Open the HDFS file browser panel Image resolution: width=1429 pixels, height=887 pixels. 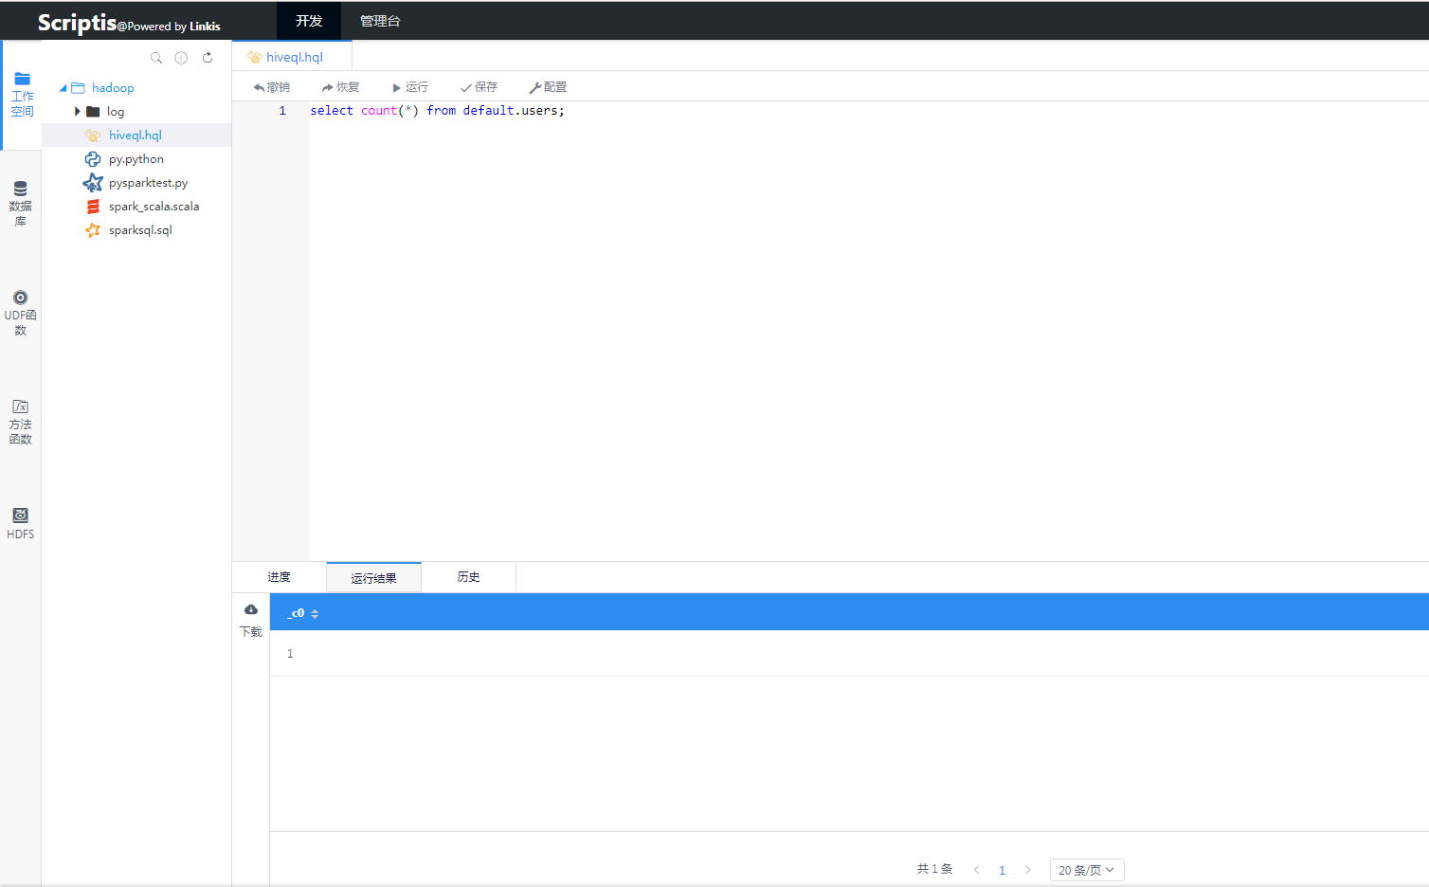20,522
